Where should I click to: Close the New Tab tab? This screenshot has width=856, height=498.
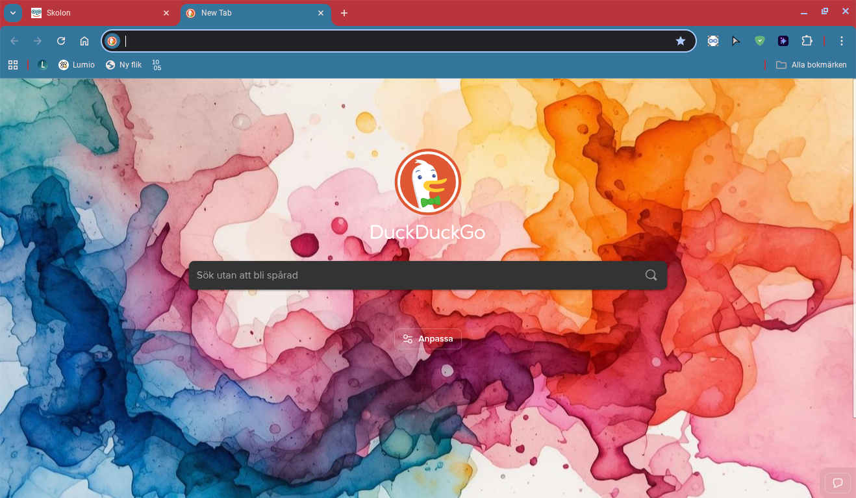pyautogui.click(x=321, y=13)
